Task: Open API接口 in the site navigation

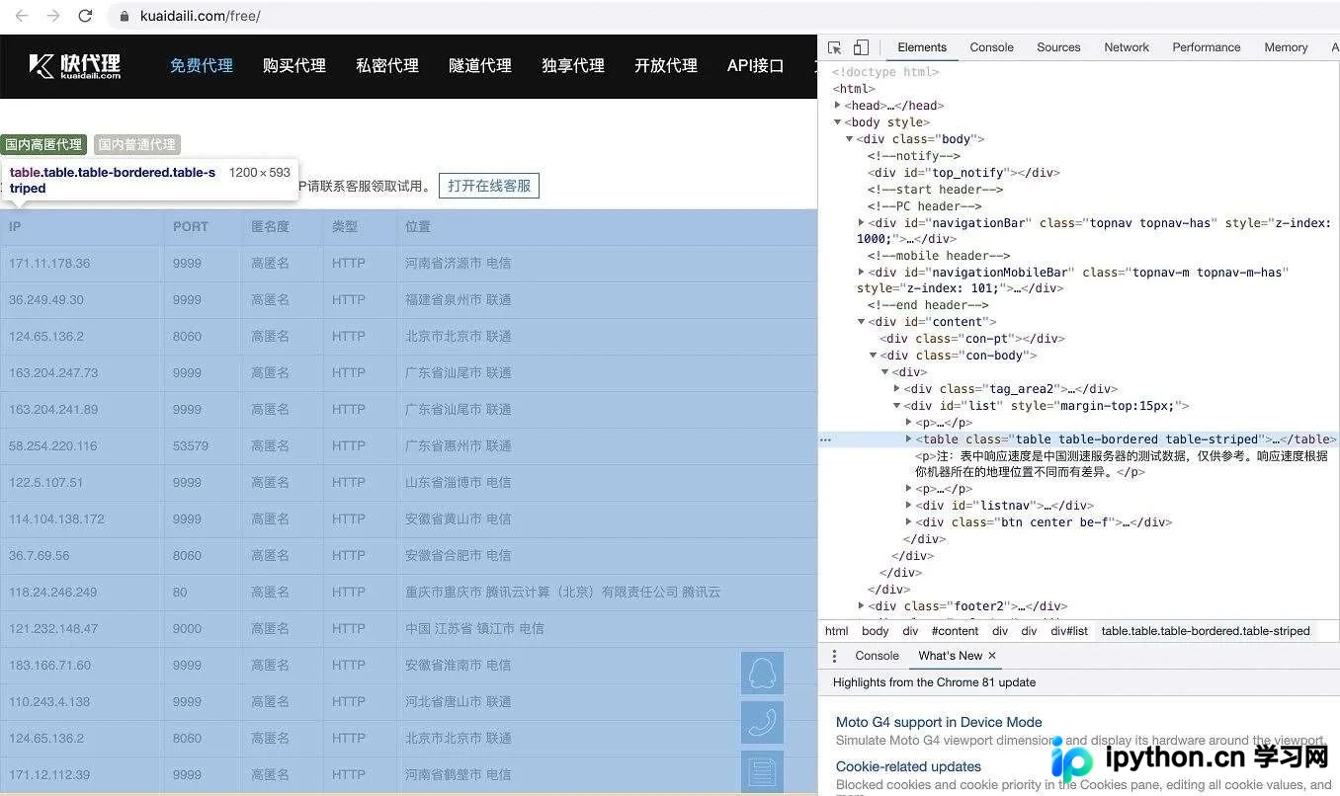Action: click(755, 66)
